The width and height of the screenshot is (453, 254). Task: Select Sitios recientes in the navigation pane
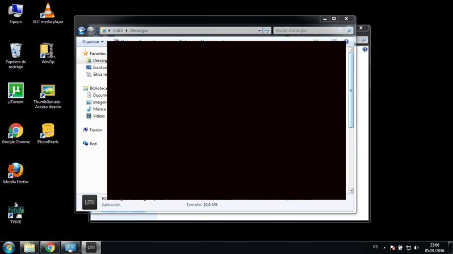[x=97, y=74]
